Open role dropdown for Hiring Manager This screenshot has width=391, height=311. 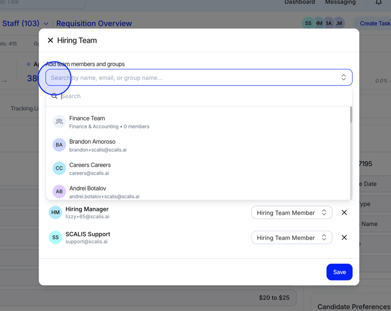tap(292, 213)
